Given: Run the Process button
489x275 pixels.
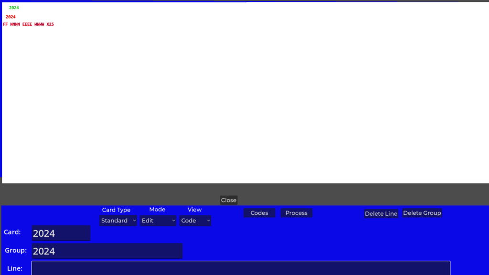Looking at the screenshot, I should click(296, 213).
